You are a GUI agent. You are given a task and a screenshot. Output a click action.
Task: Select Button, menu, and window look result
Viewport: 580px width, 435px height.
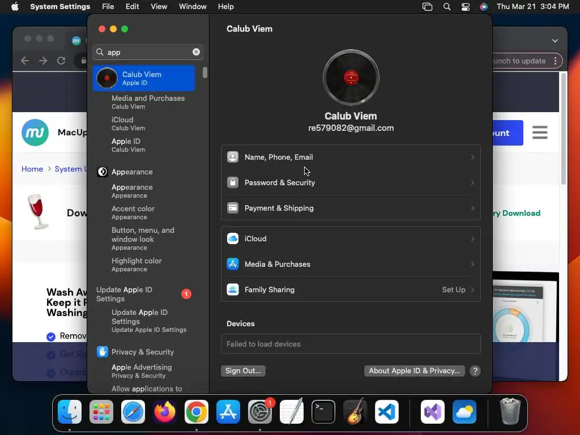point(144,238)
